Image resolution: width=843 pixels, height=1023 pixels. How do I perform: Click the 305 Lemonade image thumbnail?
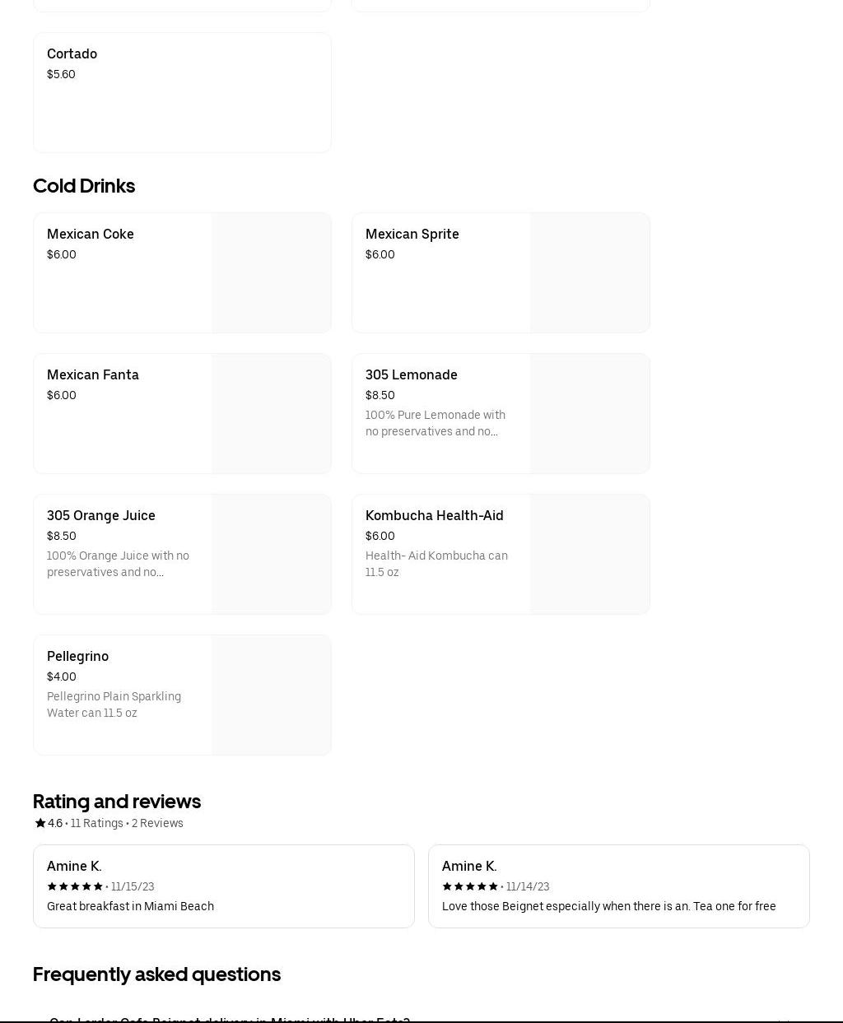pos(589,414)
